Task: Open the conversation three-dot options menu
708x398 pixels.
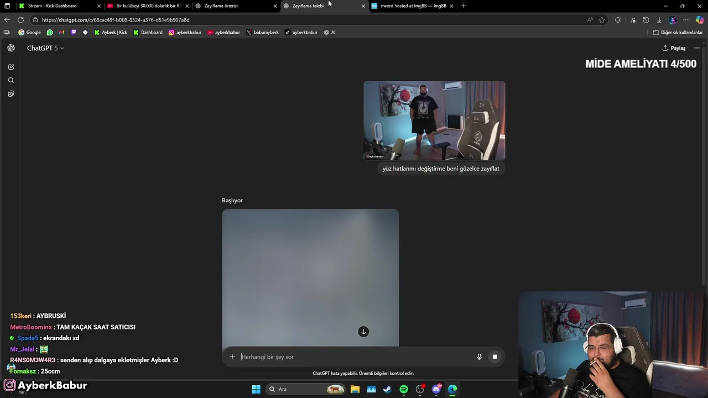Action: pyautogui.click(x=697, y=48)
